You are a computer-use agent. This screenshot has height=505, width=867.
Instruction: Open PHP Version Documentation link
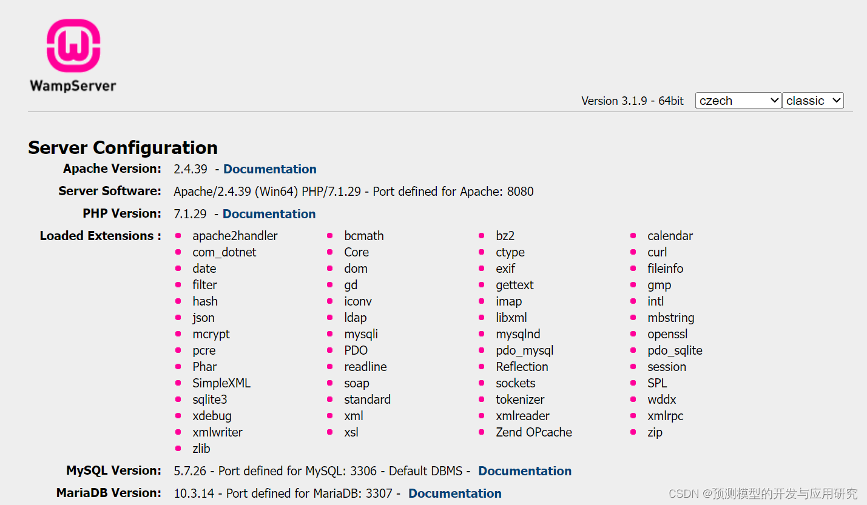(x=269, y=214)
